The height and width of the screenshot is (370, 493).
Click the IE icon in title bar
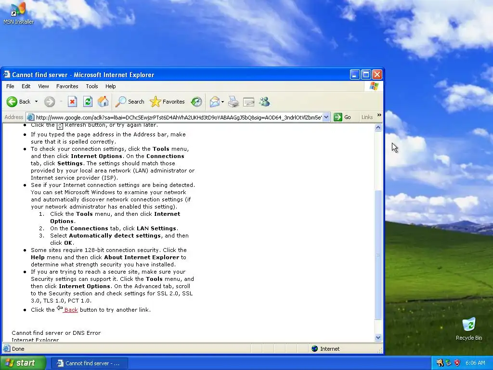(7, 75)
